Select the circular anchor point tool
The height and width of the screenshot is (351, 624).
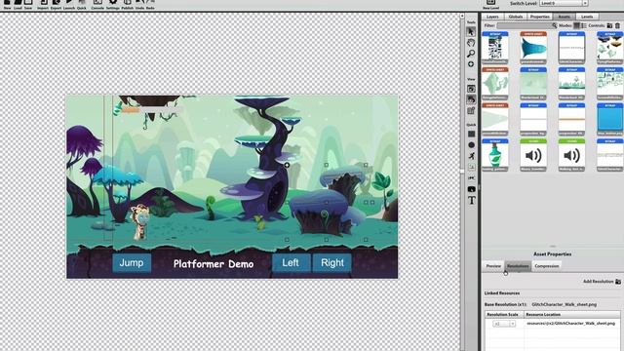(471, 64)
